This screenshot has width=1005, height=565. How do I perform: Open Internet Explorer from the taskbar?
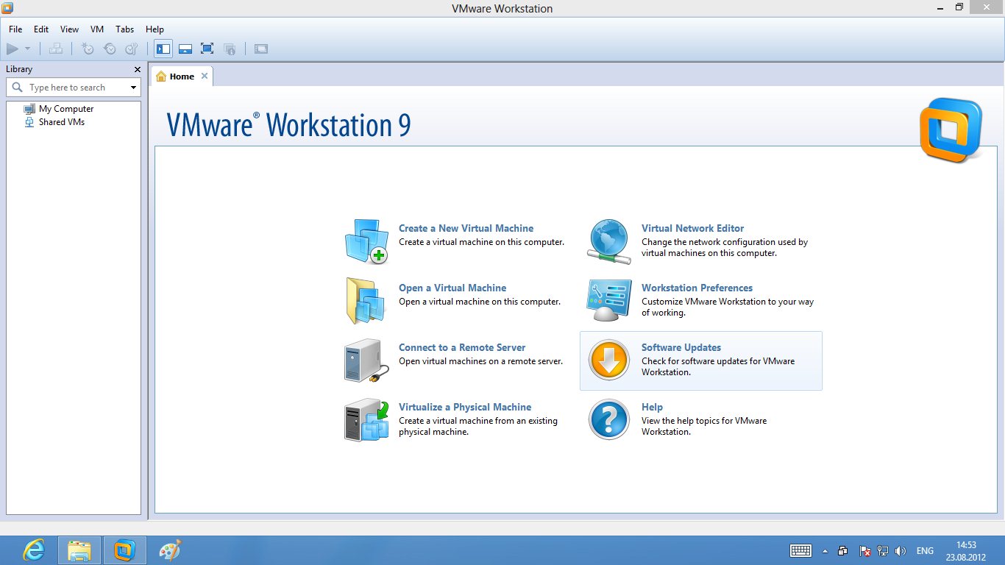pyautogui.click(x=34, y=550)
